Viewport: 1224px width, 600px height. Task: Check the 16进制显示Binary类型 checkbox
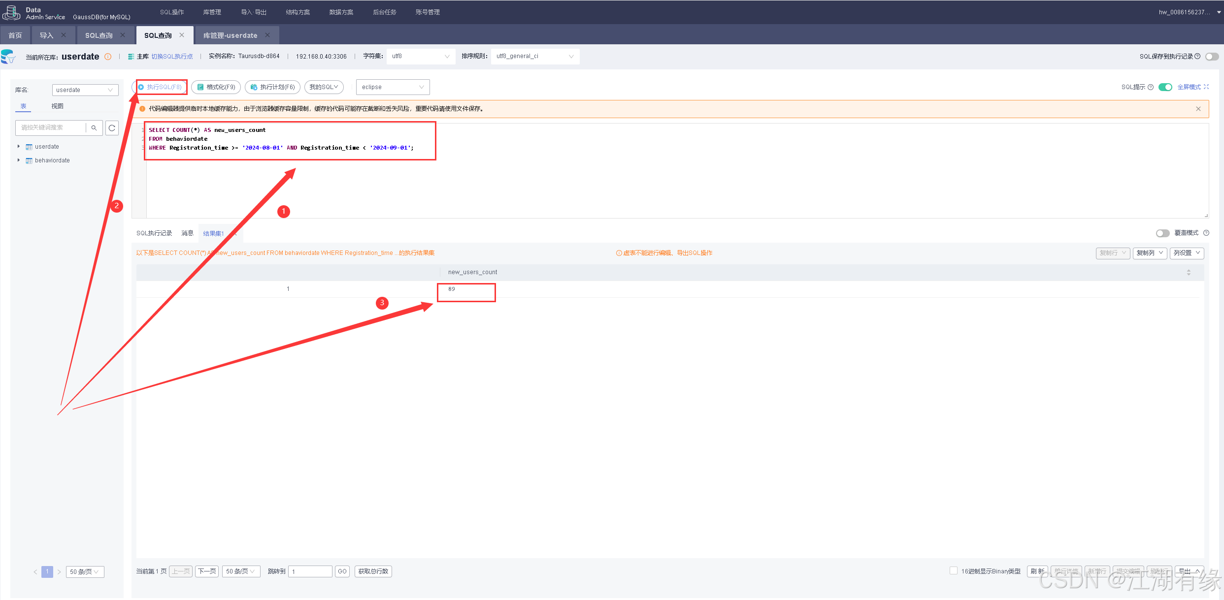(954, 571)
